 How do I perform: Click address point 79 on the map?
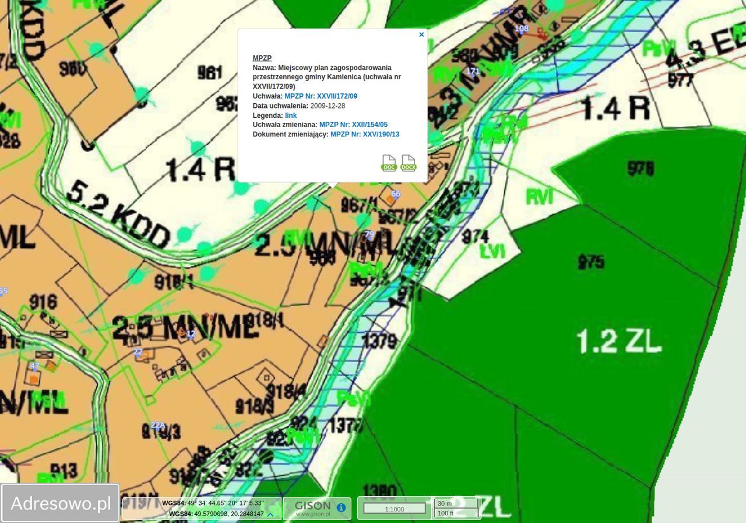[369, 234]
